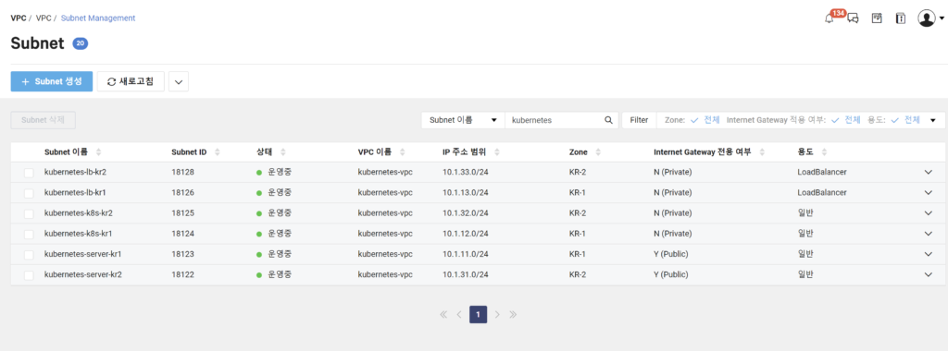Open the Subnet 이름 search type dropdown
The width and height of the screenshot is (948, 351).
pyautogui.click(x=463, y=120)
